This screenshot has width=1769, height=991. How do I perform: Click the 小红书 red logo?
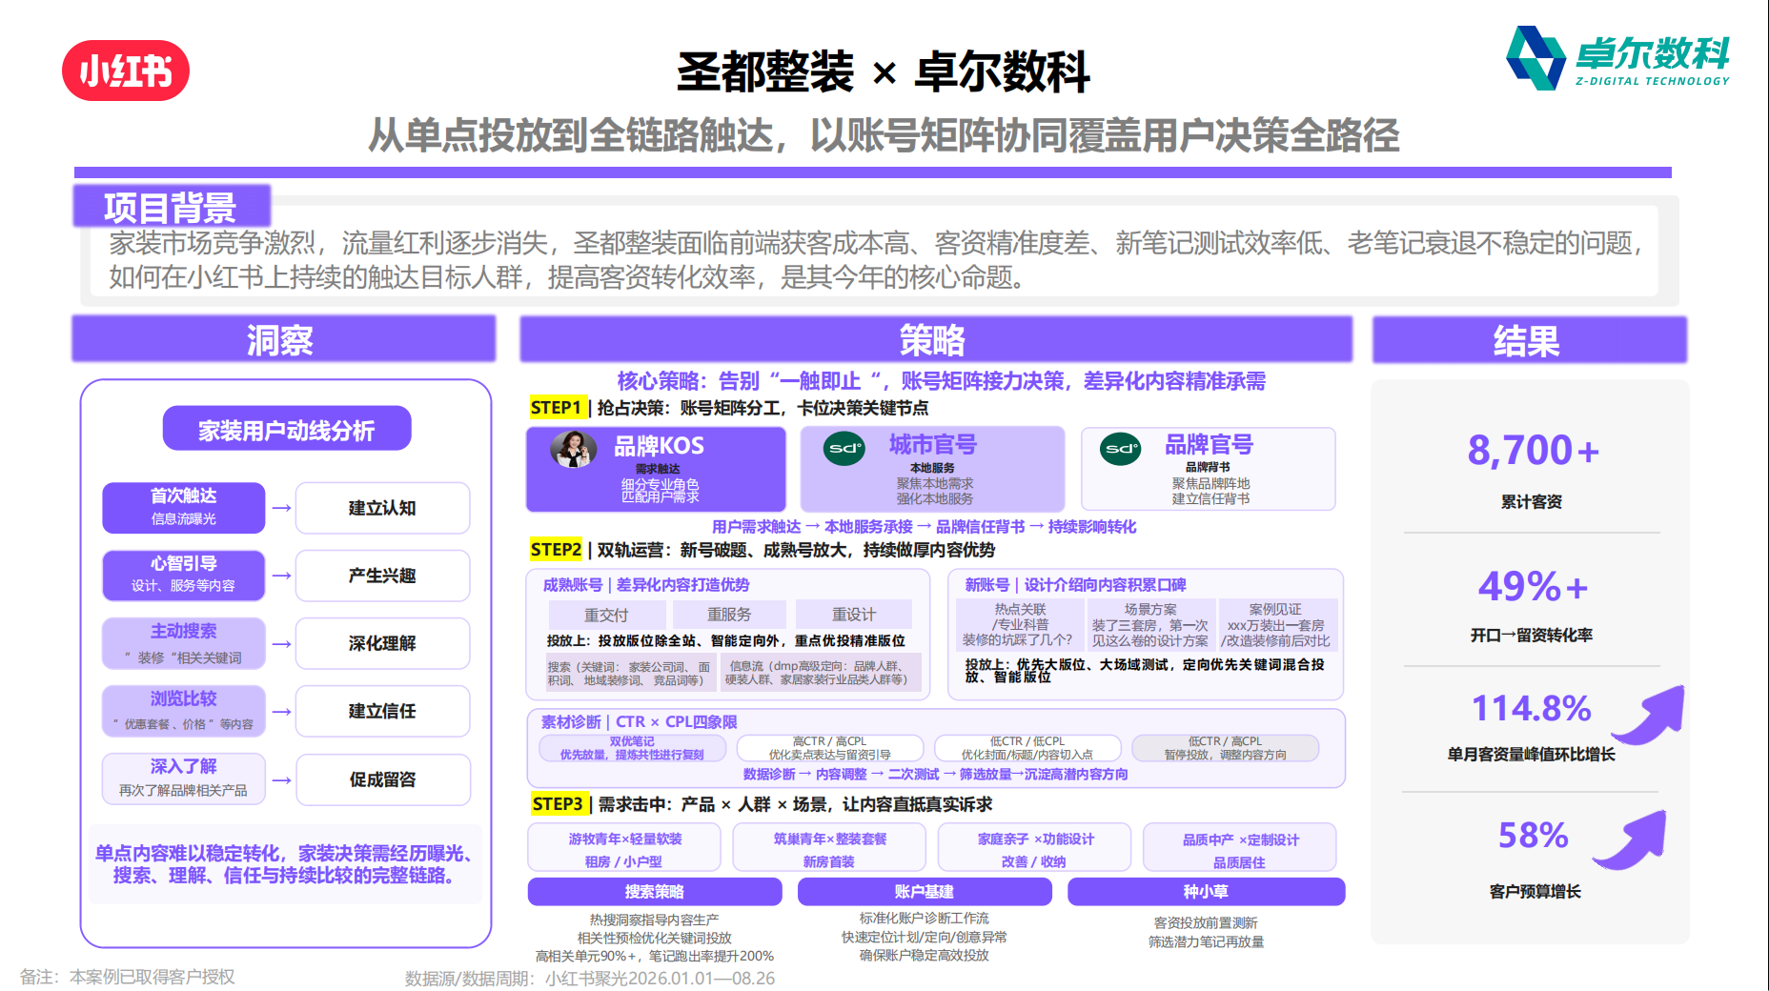click(x=126, y=71)
